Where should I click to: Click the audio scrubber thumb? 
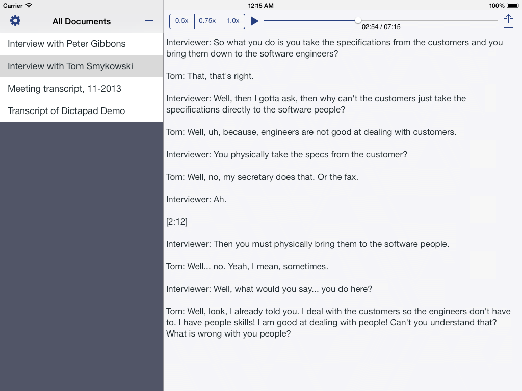(x=358, y=20)
